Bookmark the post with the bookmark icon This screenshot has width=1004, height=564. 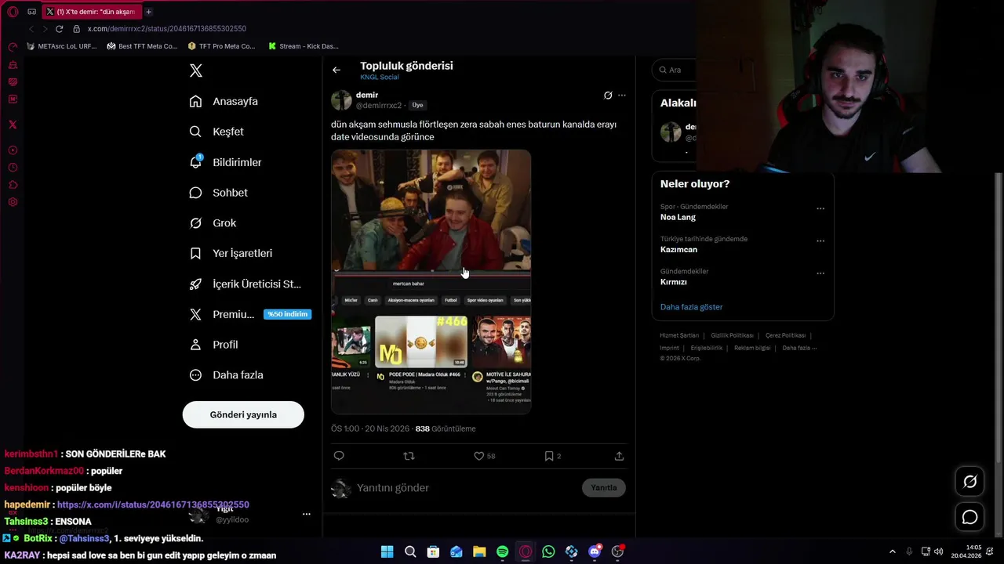[x=549, y=456]
